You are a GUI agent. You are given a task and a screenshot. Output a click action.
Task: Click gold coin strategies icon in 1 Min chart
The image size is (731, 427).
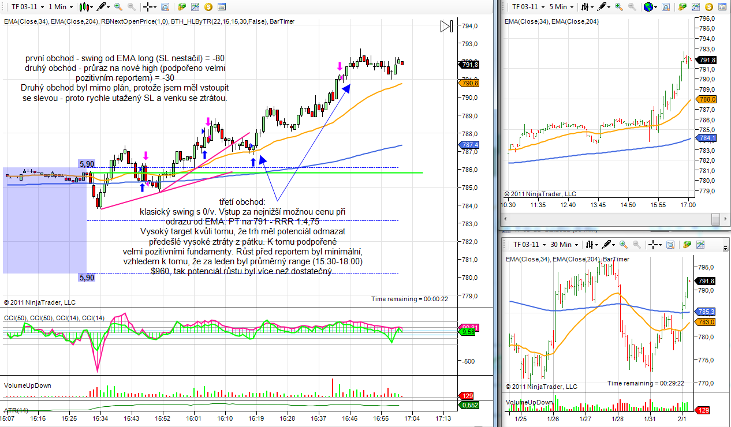pos(208,7)
